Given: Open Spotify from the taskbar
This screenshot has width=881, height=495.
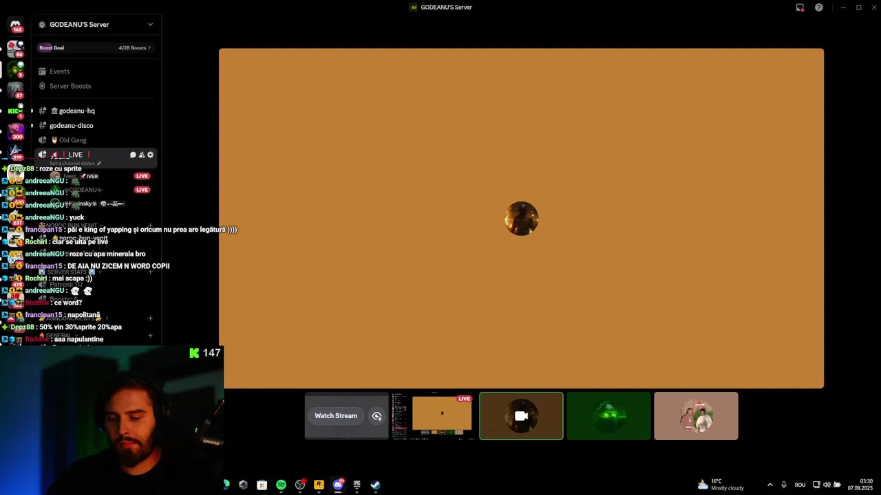Looking at the screenshot, I should point(281,485).
